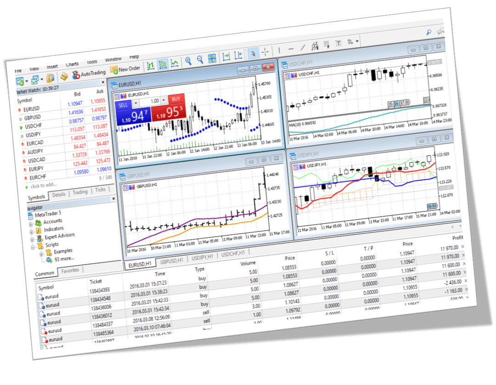496x385 pixels.
Task: Expand the Indicators tree node
Action: click(x=32, y=232)
